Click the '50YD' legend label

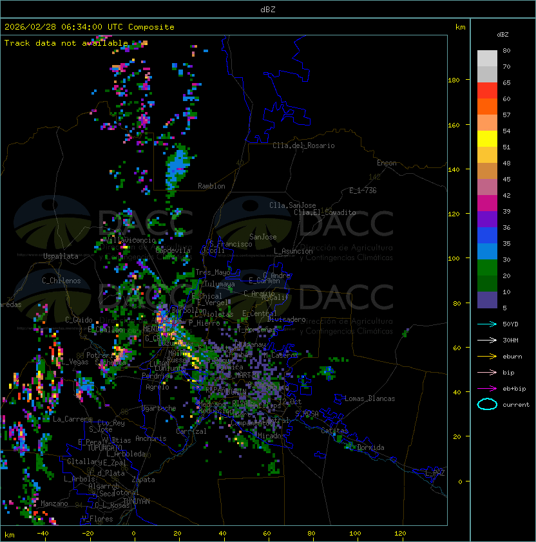(x=510, y=324)
